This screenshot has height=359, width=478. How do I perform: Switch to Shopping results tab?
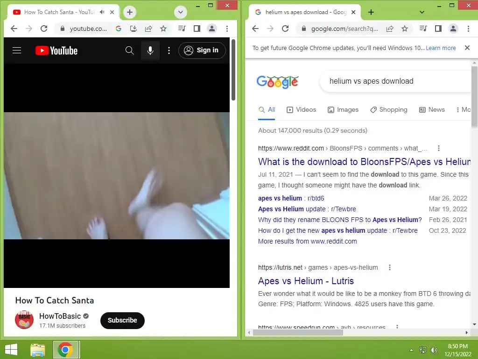[389, 110]
